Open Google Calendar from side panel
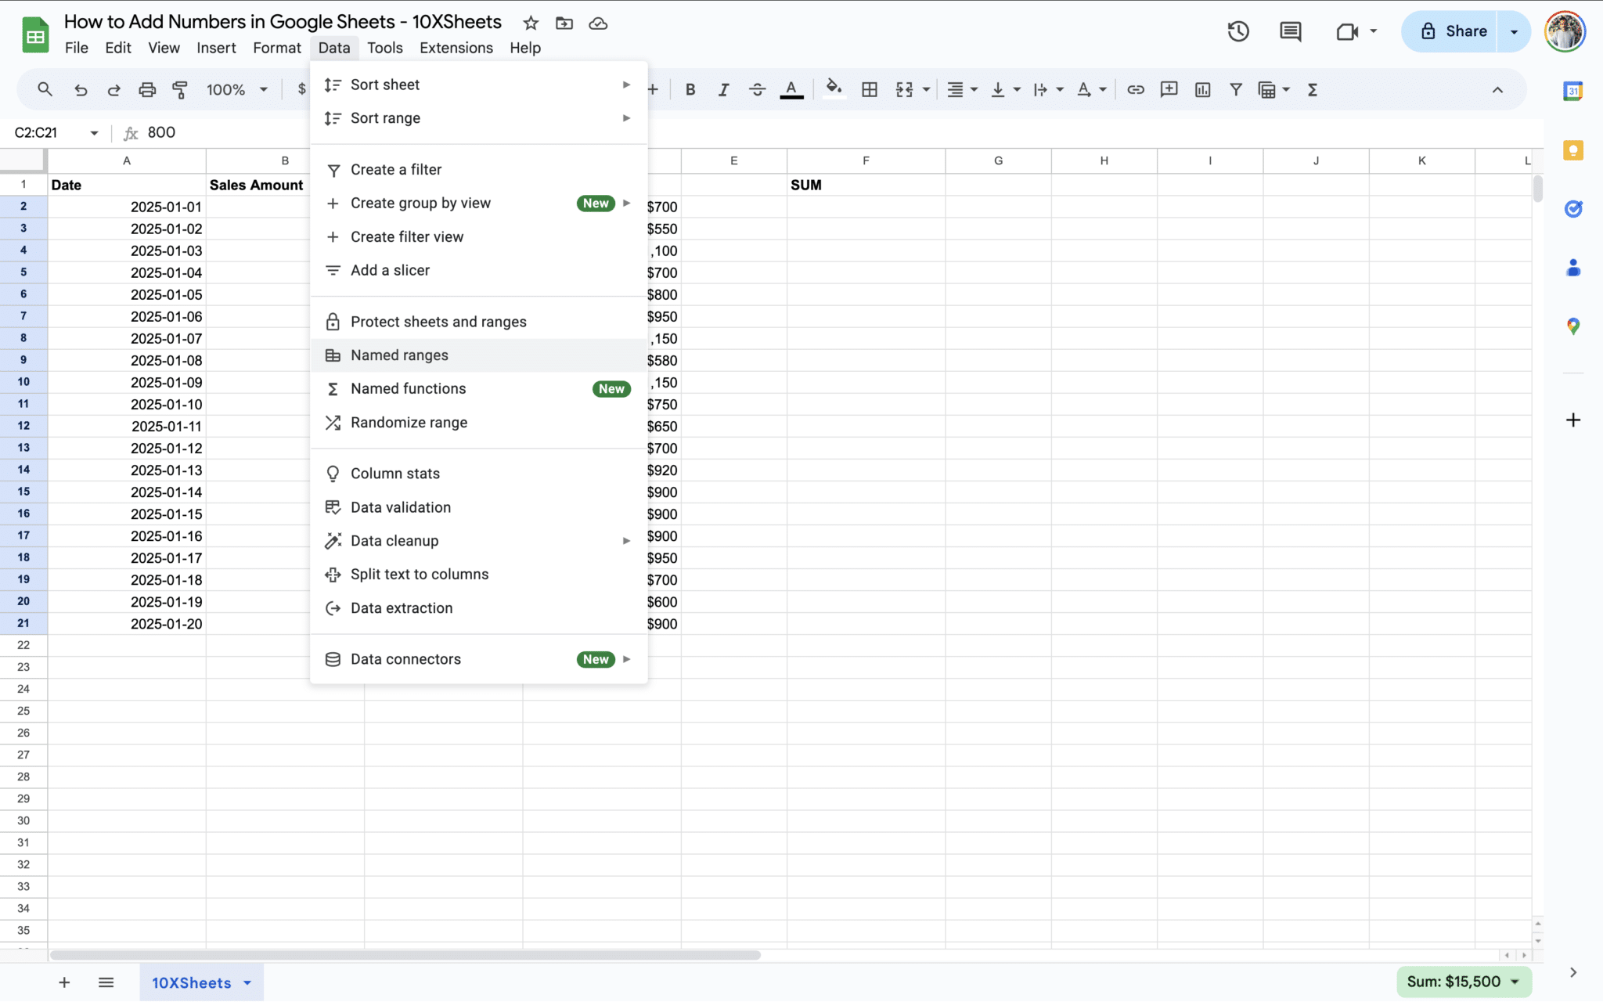Viewport: 1603px width, 1002px height. (1572, 92)
